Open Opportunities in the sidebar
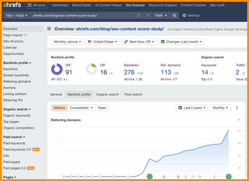This screenshot has width=249, height=181. (x=13, y=54)
